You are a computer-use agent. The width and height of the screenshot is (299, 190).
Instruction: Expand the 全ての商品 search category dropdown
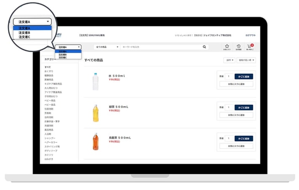click(x=107, y=47)
